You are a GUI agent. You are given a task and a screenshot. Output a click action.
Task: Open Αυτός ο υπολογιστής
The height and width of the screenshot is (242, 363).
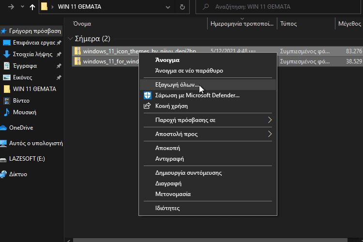[x=36, y=143]
